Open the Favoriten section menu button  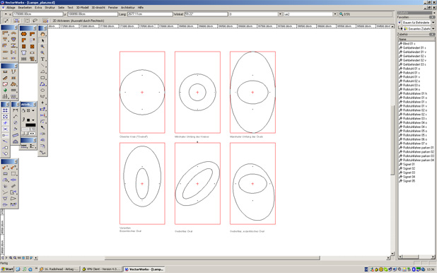coord(432,17)
